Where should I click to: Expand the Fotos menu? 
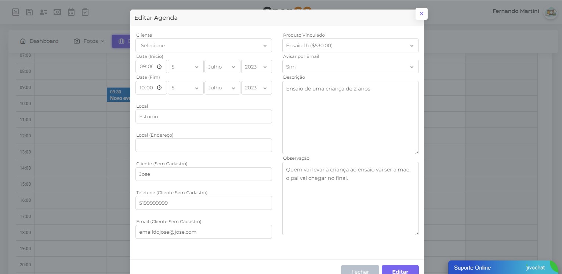[x=89, y=41]
